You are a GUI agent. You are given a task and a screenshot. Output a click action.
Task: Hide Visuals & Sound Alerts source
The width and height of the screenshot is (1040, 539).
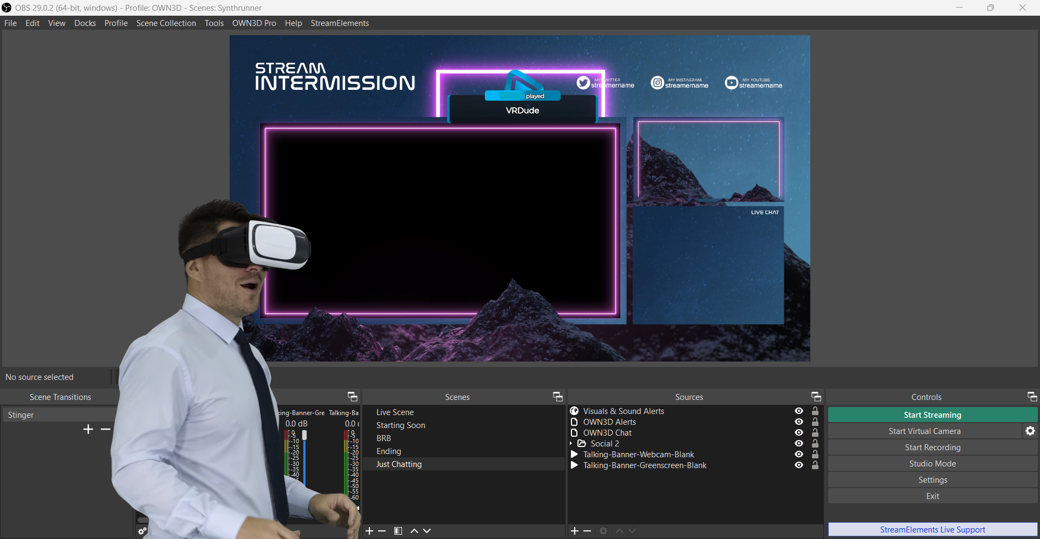click(799, 411)
